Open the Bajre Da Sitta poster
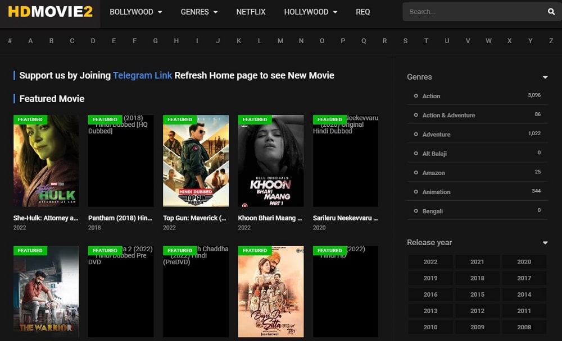562x341 pixels. 271,292
